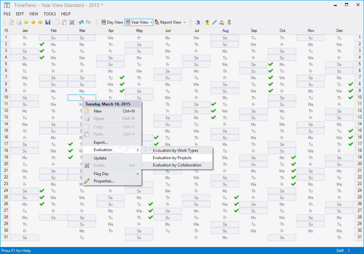The height and width of the screenshot is (254, 364).
Task: Save with the blue floppy disk icon
Action: [x=48, y=22]
